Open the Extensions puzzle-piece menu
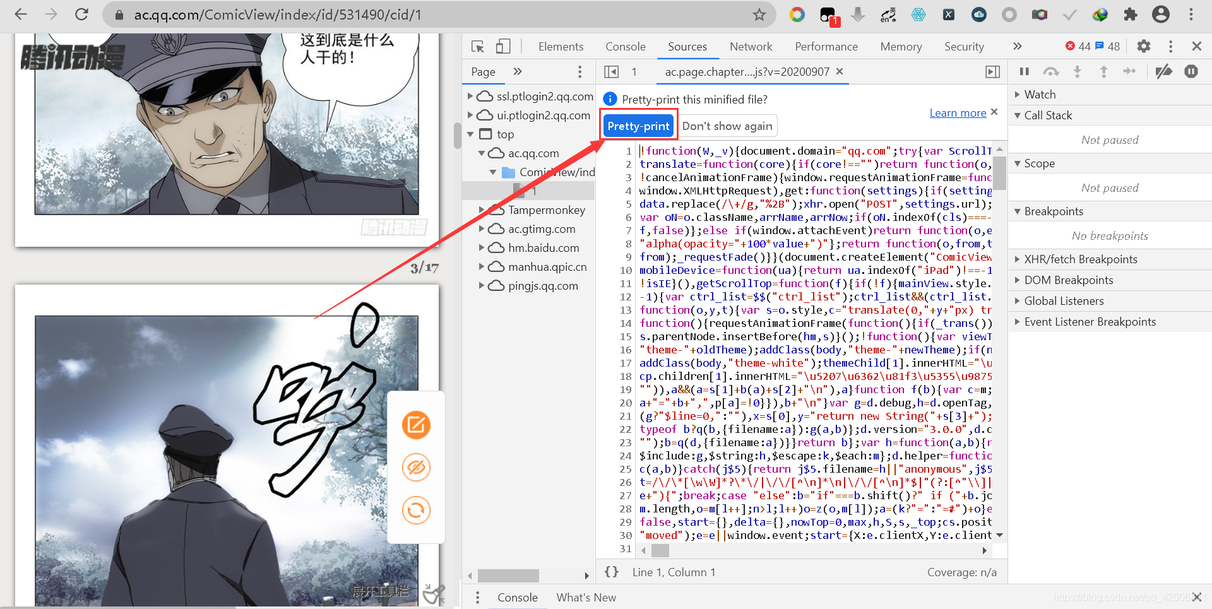The width and height of the screenshot is (1212, 609). [1131, 15]
